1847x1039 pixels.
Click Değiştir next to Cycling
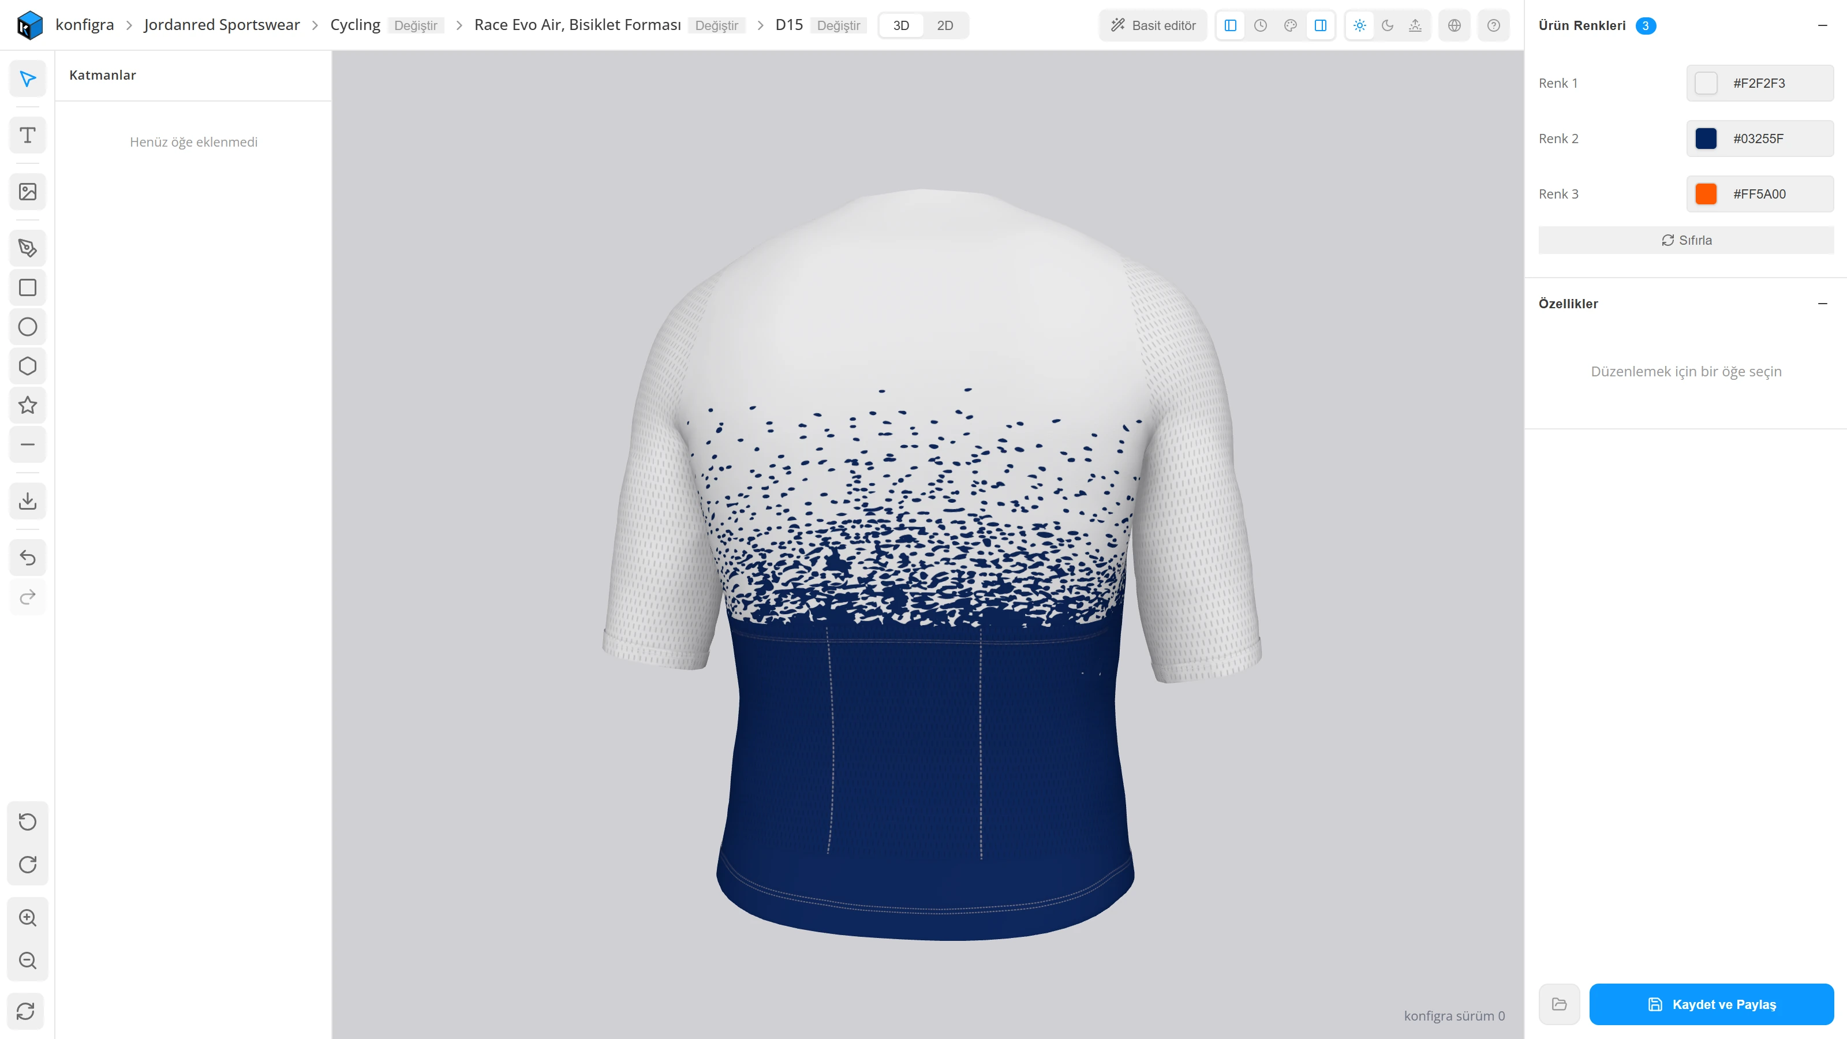416,25
